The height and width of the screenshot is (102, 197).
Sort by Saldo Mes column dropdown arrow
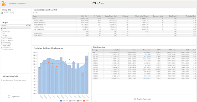pos(88,16)
